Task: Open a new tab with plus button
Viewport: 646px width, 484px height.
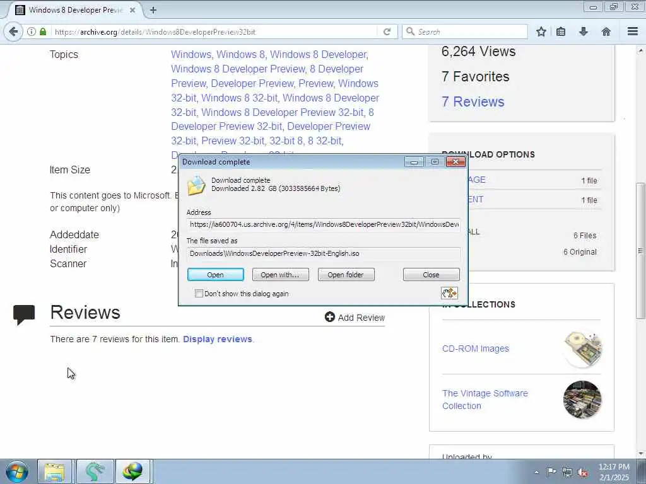Action: click(x=153, y=10)
